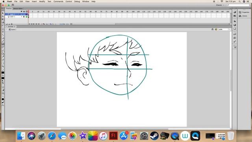This screenshot has width=252, height=142.
Task: Select the Eraser tool
Action: coord(3,60)
